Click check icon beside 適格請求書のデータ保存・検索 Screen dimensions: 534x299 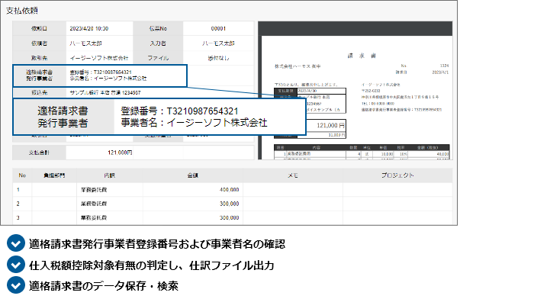pyautogui.click(x=16, y=285)
